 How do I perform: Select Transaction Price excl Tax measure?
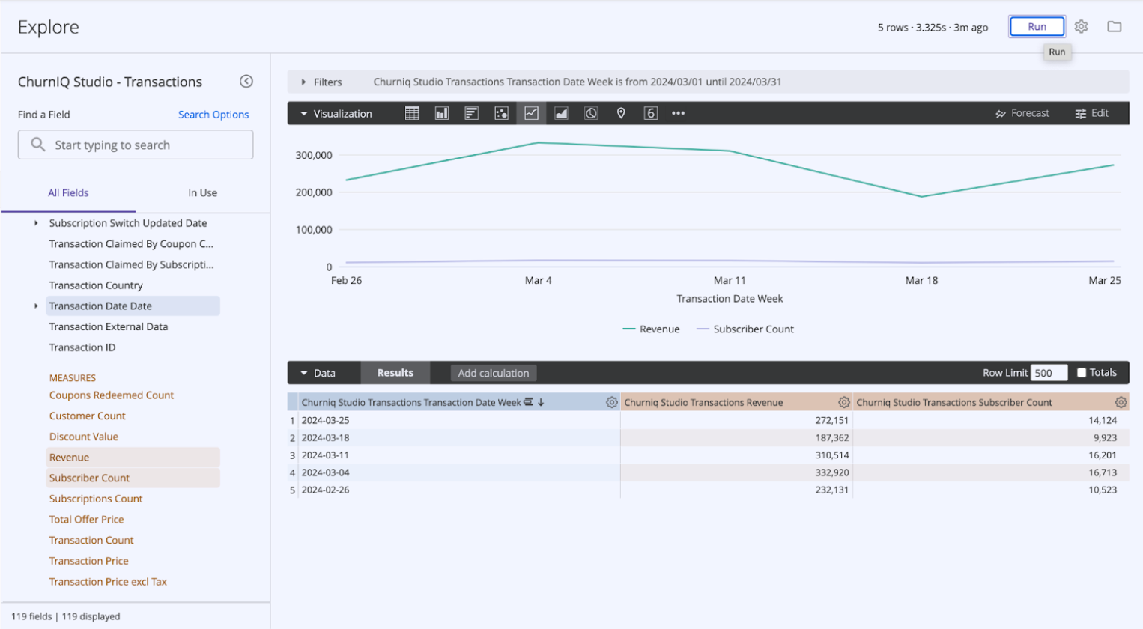coord(108,582)
